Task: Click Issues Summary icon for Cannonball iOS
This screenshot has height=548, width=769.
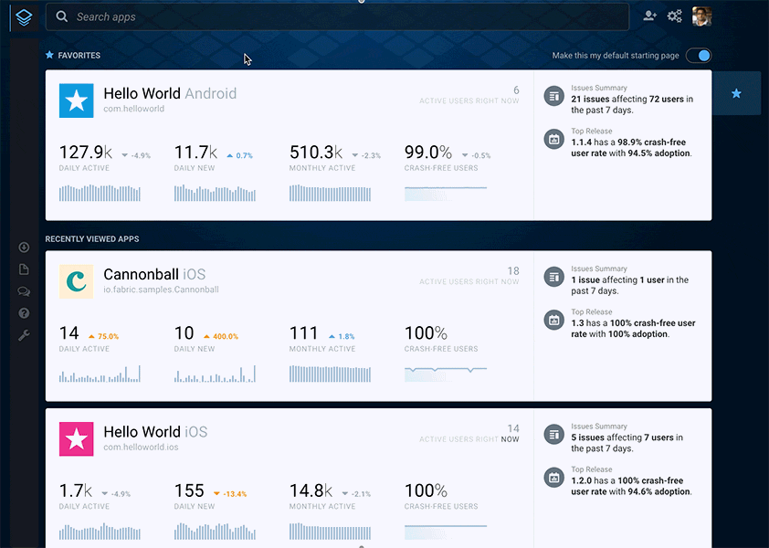Action: click(554, 277)
